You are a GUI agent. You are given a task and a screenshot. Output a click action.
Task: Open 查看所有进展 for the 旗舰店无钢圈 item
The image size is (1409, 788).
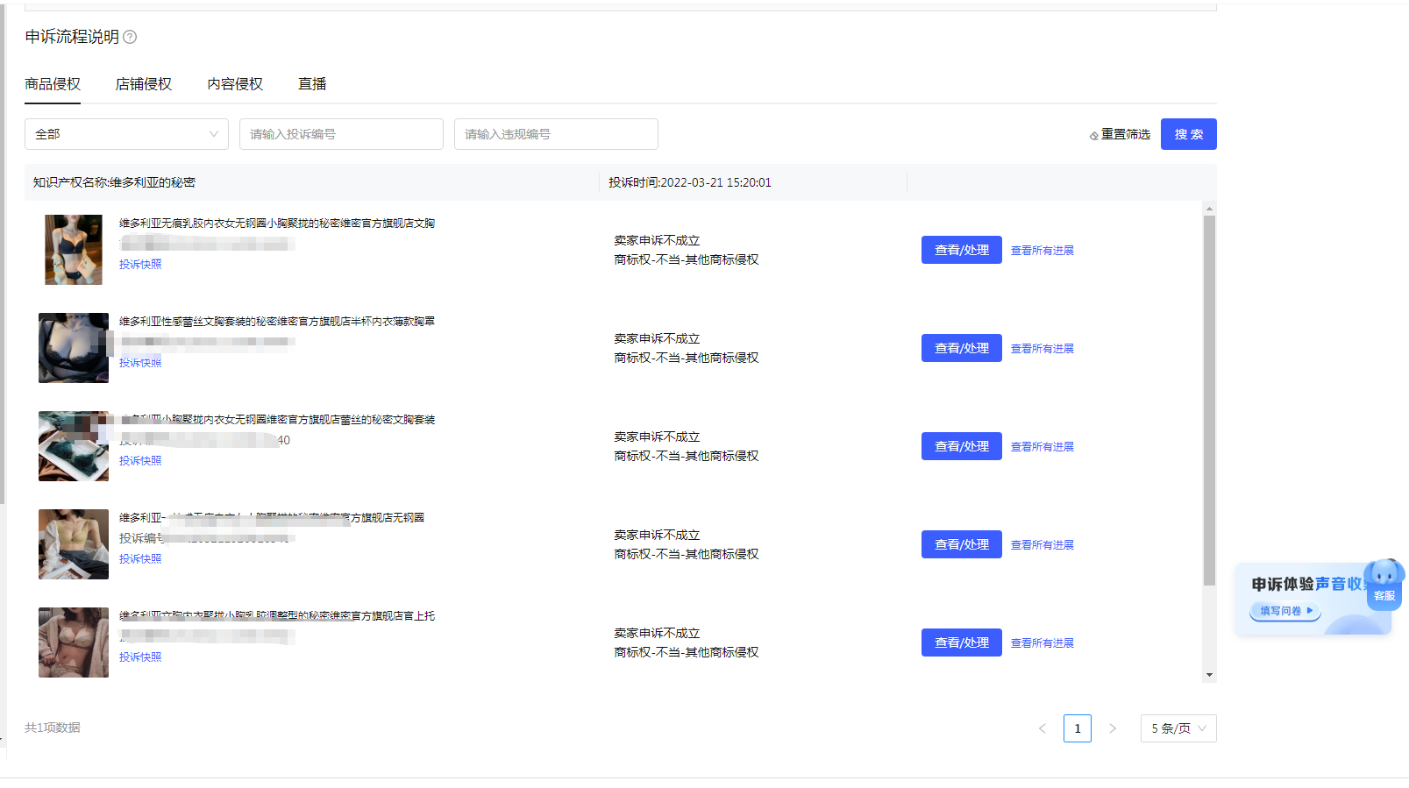point(1043,545)
